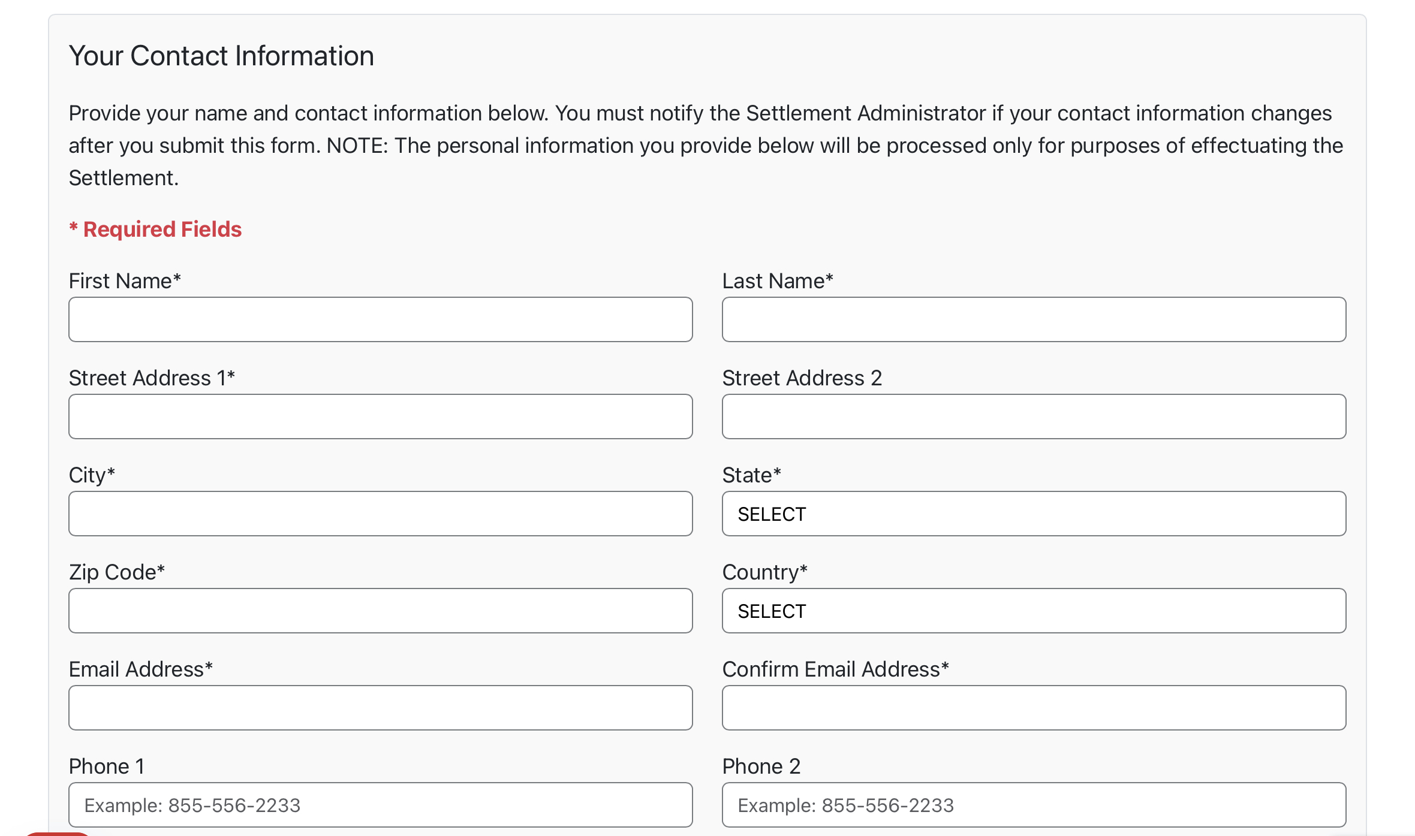Viewport: 1415px width, 836px height.
Task: Click the "Zip Code*" label text
Action: (x=117, y=572)
